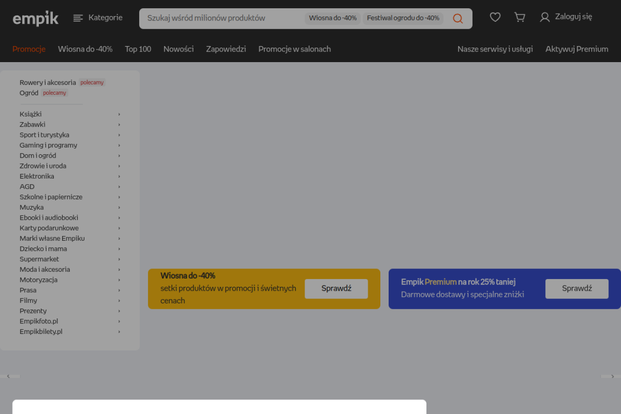This screenshot has height=414, width=621.
Task: Click the orange search magnifier icon
Action: pyautogui.click(x=458, y=18)
